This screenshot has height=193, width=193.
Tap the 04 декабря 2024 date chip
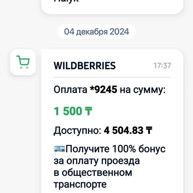(x=96, y=32)
